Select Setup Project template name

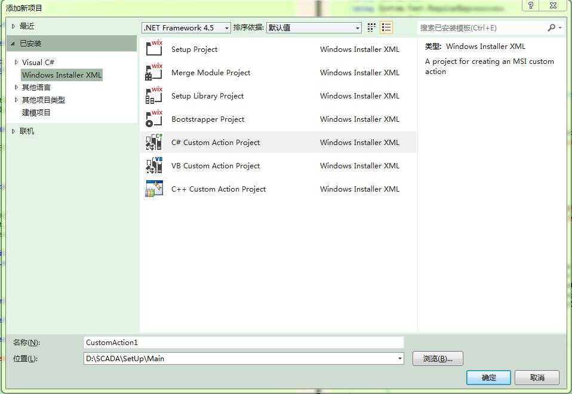tap(195, 49)
